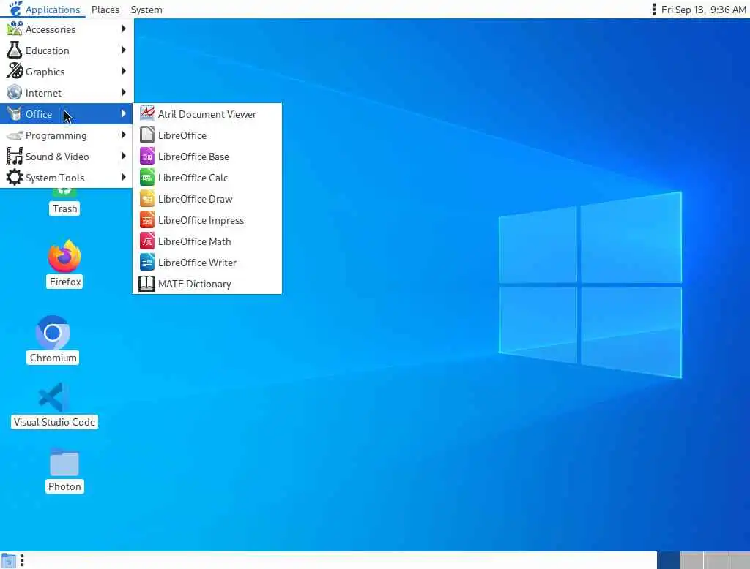
Task: Expand the Sound & Video submenu arrow
Action: (x=123, y=156)
